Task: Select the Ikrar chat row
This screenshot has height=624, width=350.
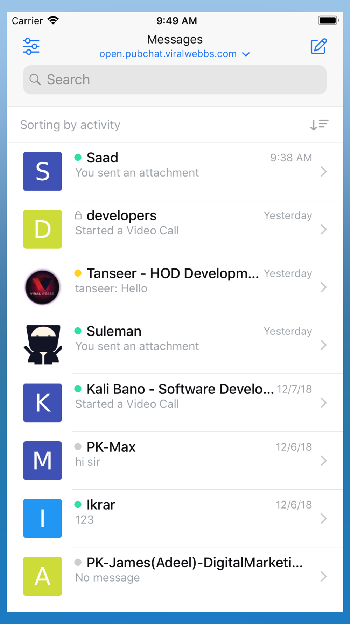Action: tap(175, 518)
